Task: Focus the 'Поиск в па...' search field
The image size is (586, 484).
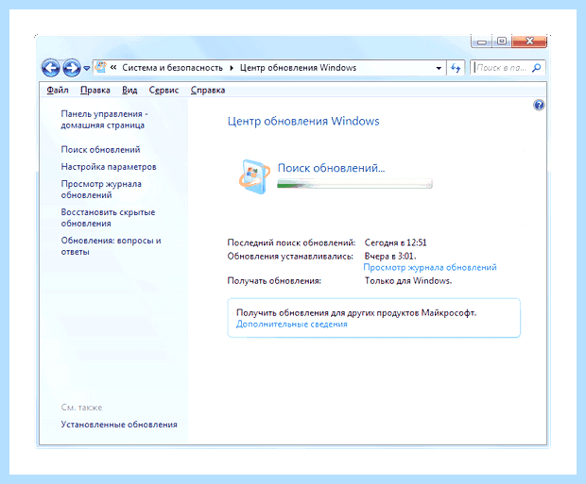Action: (x=501, y=68)
